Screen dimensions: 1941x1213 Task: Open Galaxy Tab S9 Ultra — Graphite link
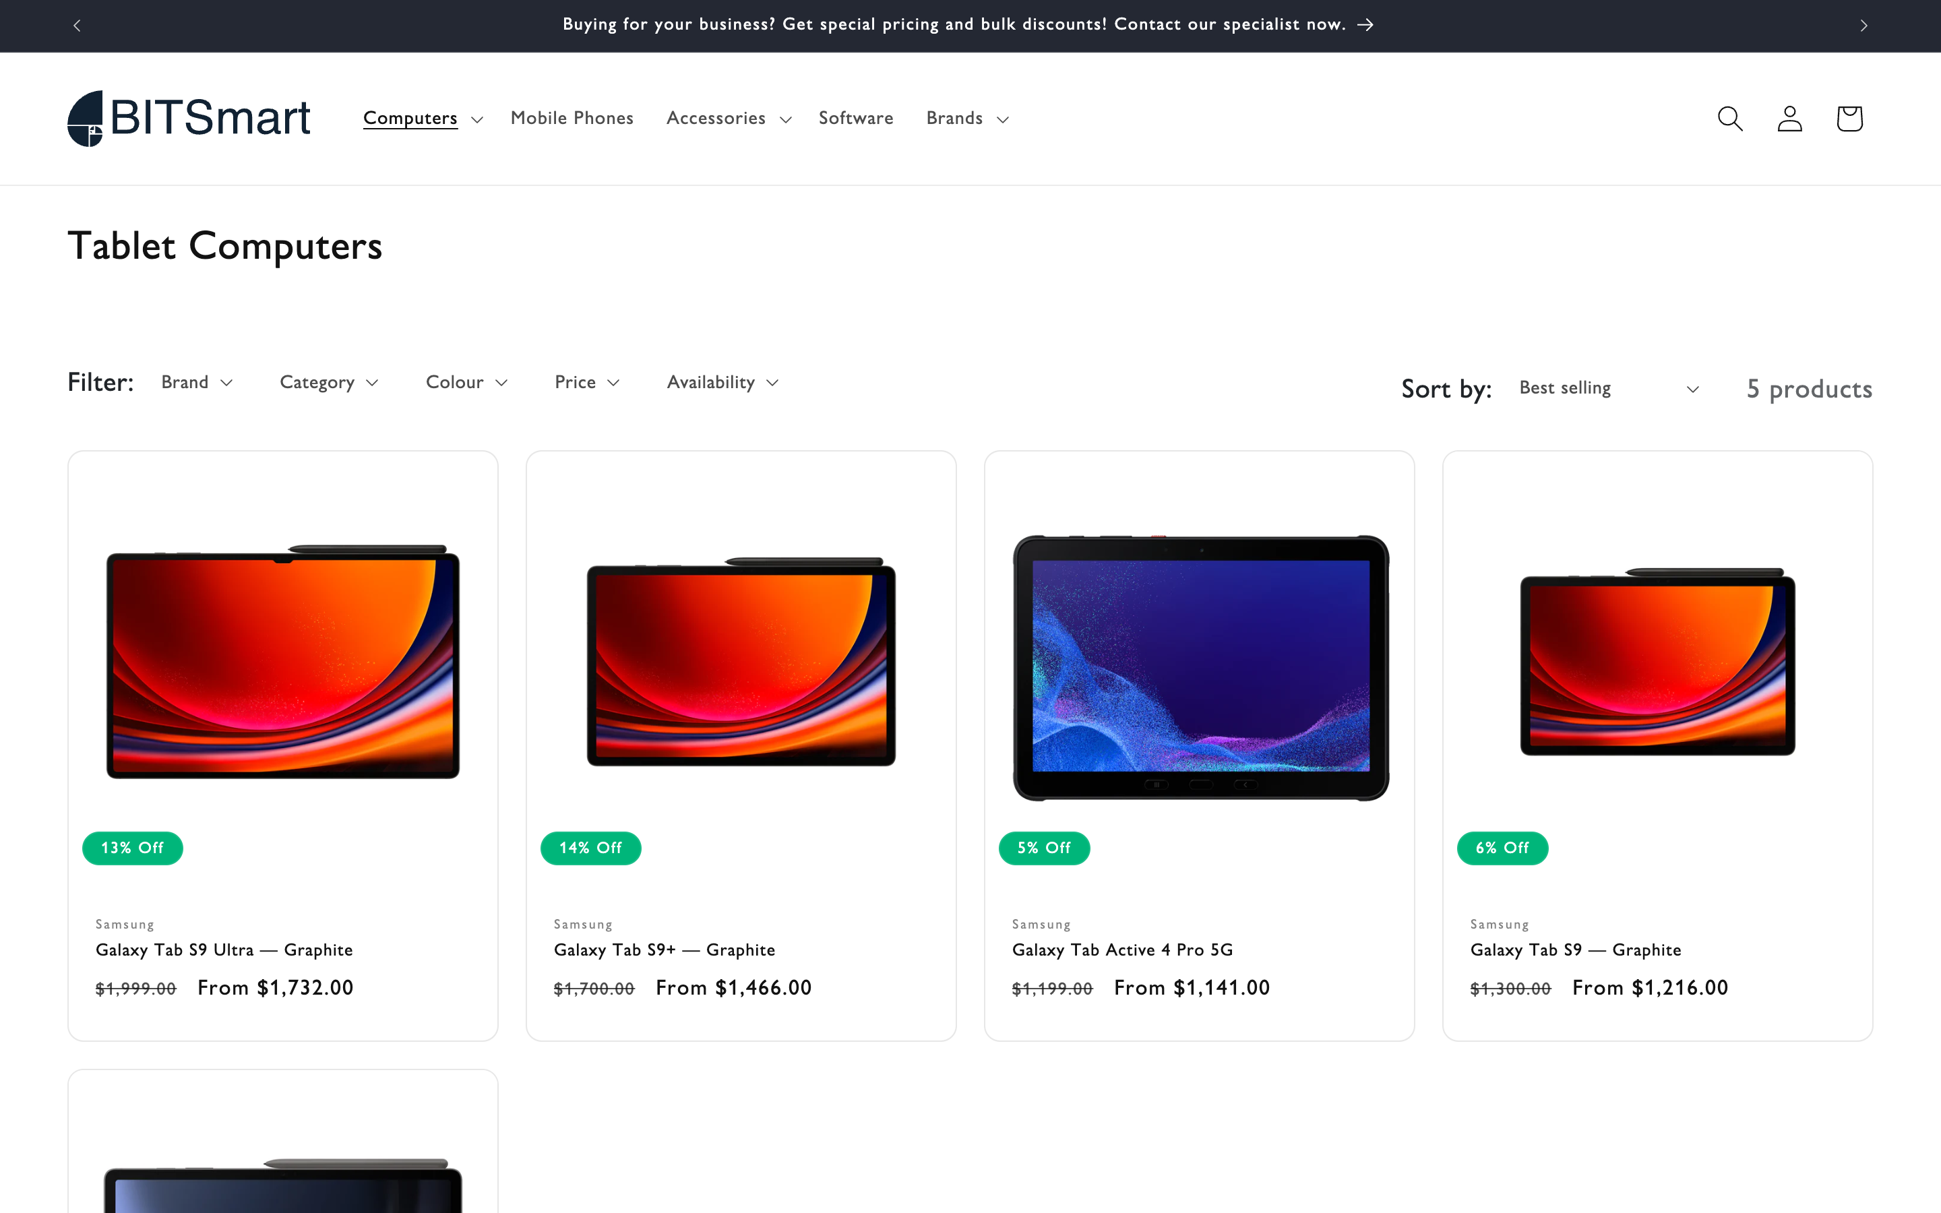224,950
